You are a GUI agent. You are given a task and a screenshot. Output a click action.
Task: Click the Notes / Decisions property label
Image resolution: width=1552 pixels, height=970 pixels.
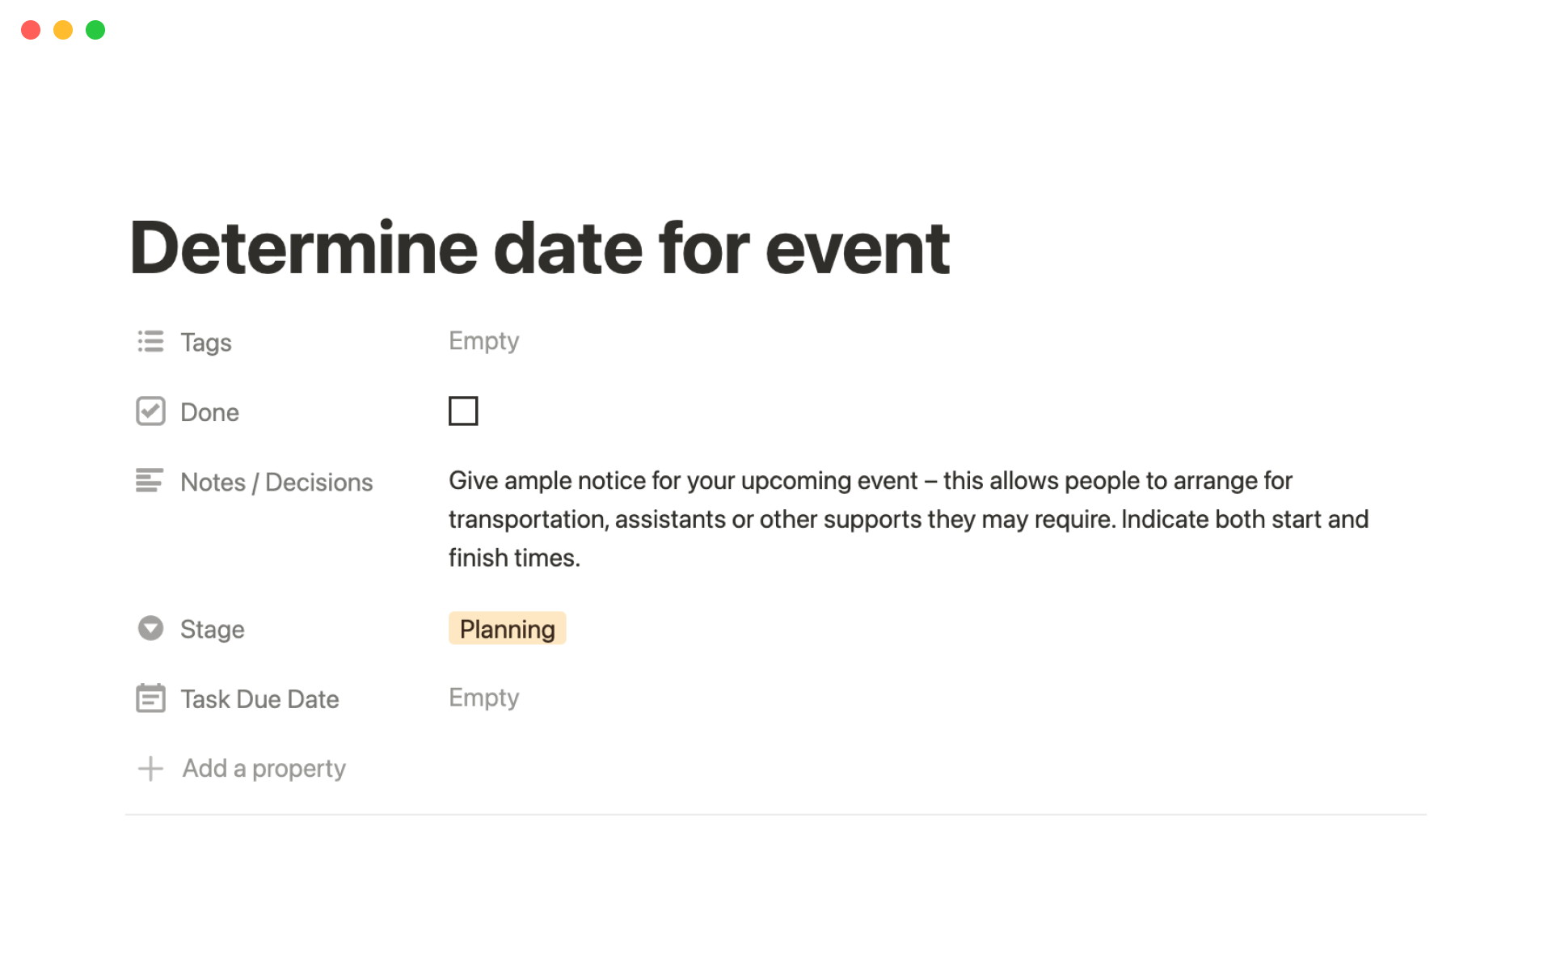(276, 483)
